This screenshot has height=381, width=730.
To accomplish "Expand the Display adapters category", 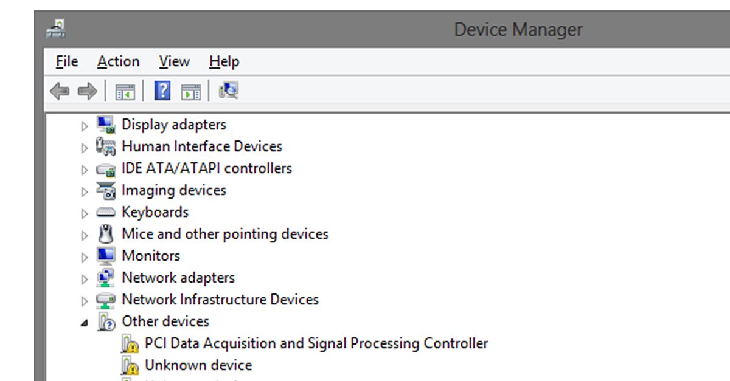I will coord(84,125).
